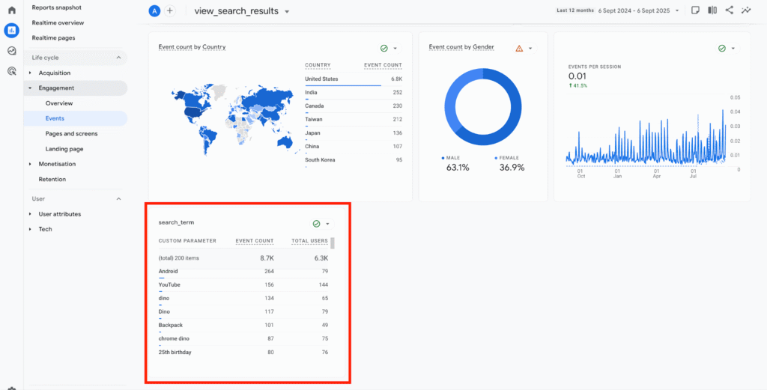Open the Explore icon in left rail
Image resolution: width=767 pixels, height=390 pixels.
pyautogui.click(x=11, y=51)
